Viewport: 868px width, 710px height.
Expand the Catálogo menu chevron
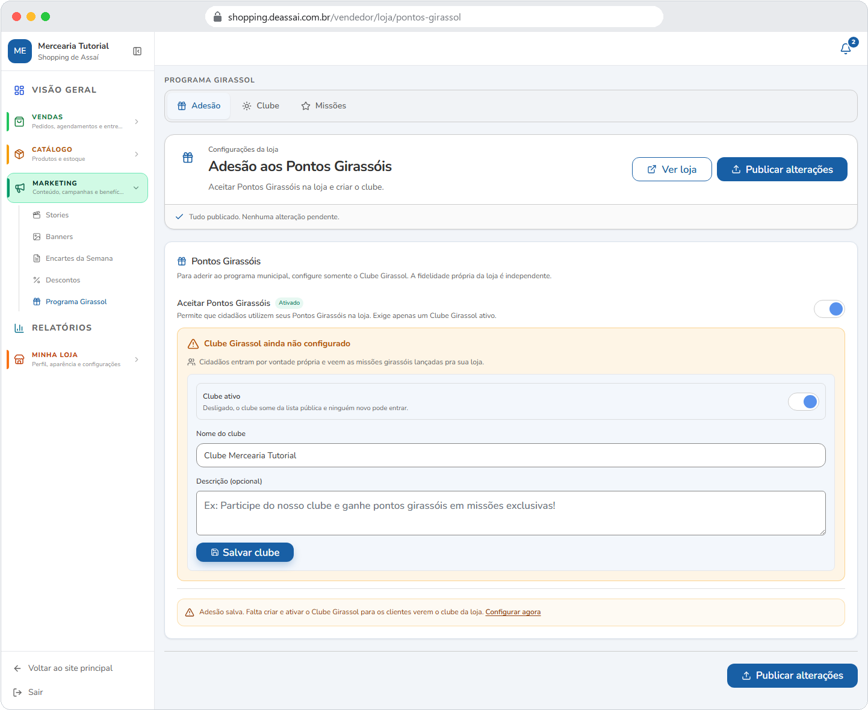(137, 154)
